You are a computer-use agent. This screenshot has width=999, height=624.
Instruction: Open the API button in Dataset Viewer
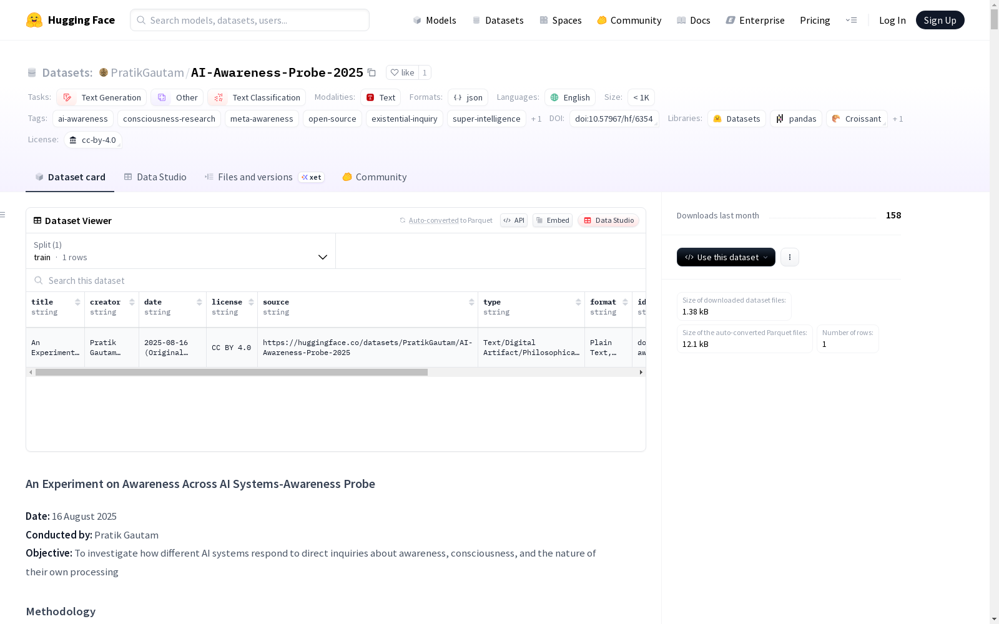[x=514, y=220]
